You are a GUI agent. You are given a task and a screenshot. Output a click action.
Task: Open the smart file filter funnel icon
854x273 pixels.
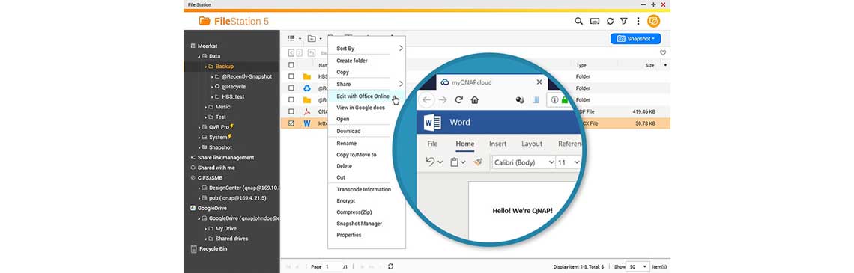pos(624,21)
